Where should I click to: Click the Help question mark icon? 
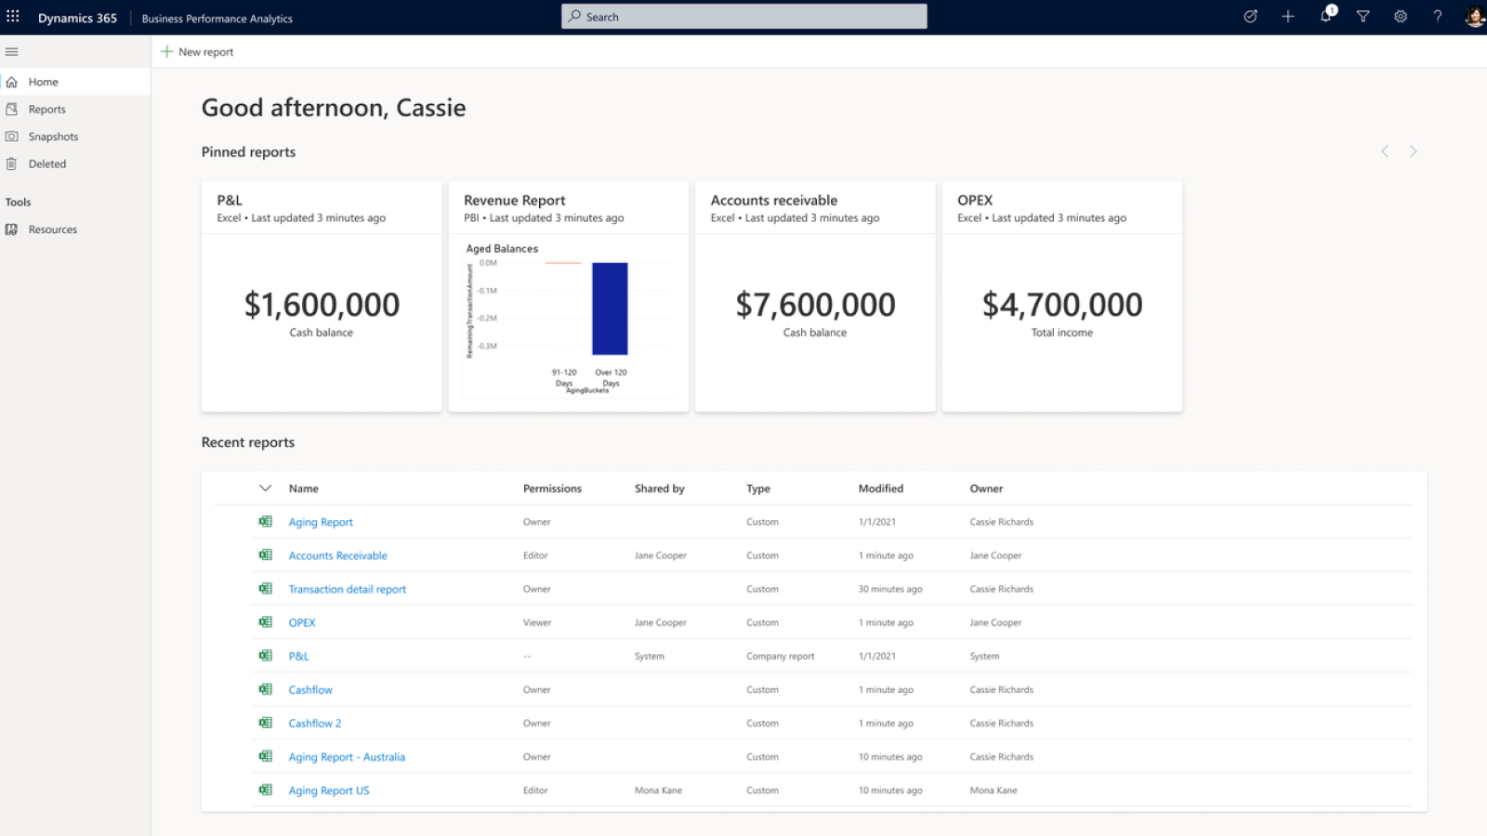point(1437,16)
